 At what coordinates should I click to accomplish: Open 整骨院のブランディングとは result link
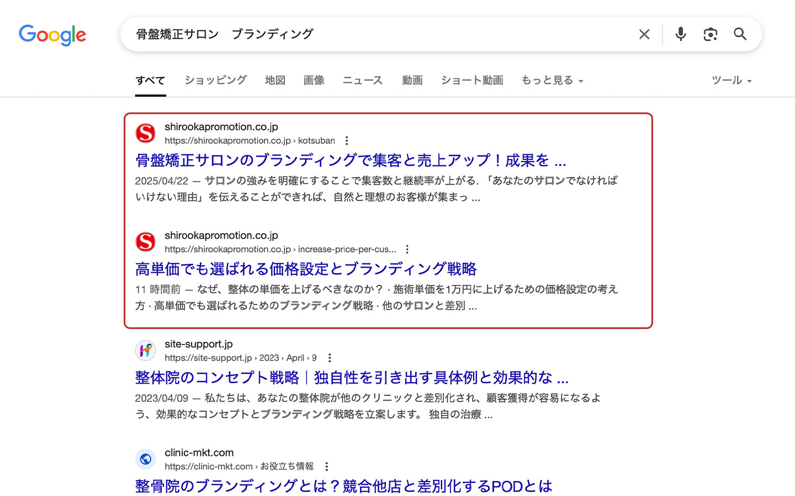[x=343, y=486]
